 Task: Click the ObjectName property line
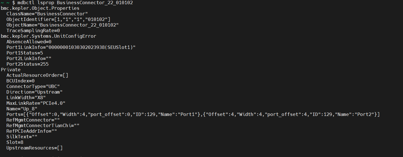63,25
